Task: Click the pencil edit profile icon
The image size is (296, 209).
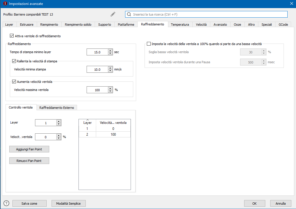Action: pyautogui.click(x=113, y=14)
